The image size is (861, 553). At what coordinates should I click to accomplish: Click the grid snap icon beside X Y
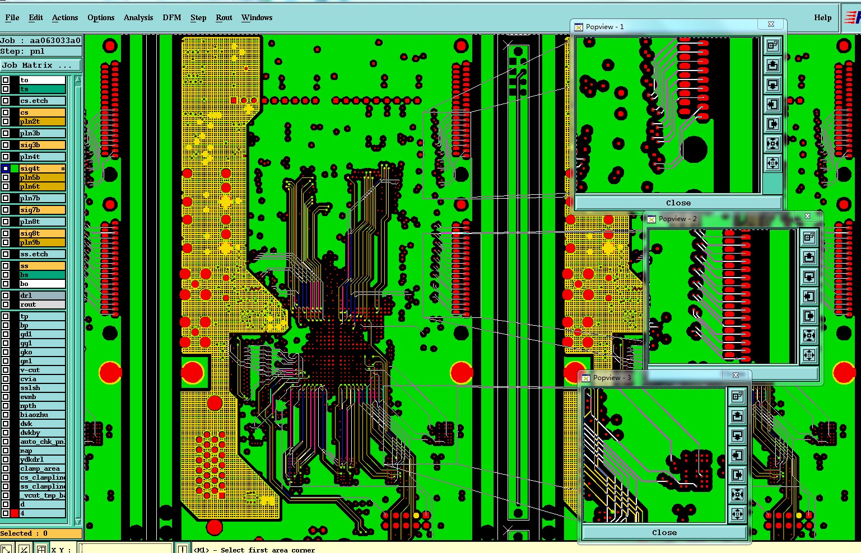(x=41, y=549)
